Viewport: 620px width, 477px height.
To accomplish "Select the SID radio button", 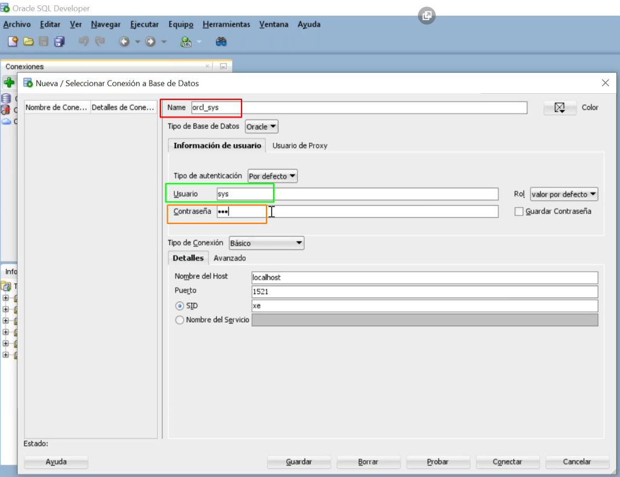I will (179, 306).
